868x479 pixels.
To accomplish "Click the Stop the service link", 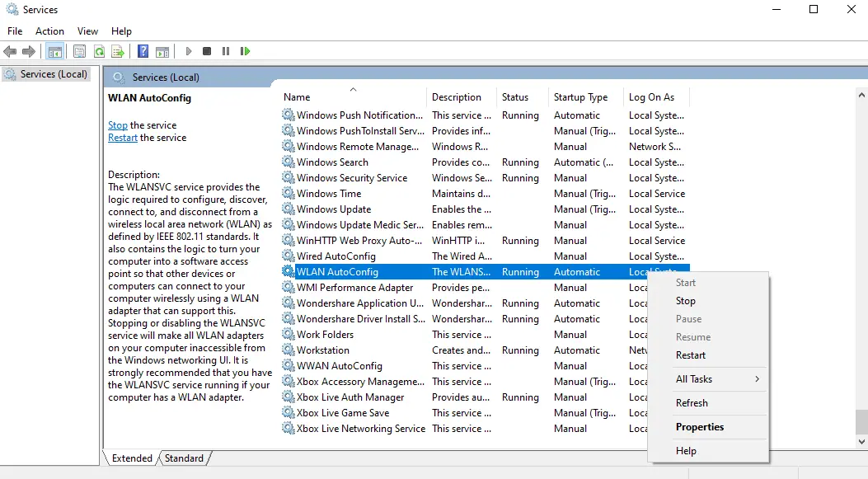I will [117, 125].
